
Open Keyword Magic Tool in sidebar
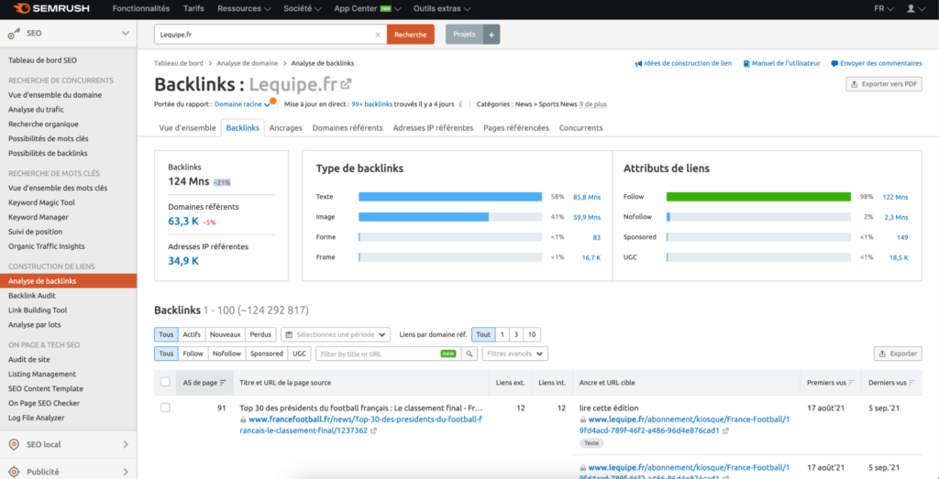41,202
